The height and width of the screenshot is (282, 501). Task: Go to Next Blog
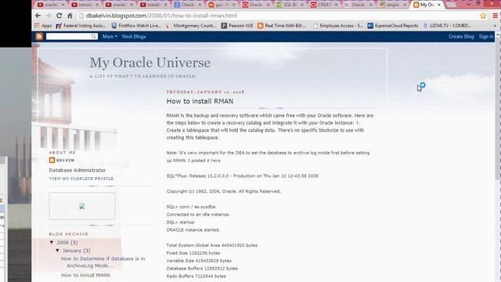click(x=134, y=37)
